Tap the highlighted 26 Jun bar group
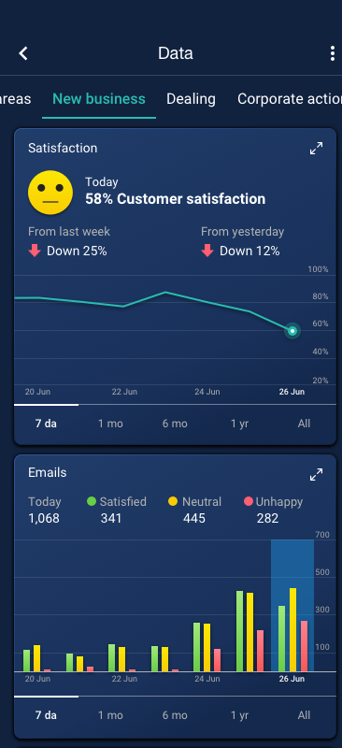 [292, 605]
